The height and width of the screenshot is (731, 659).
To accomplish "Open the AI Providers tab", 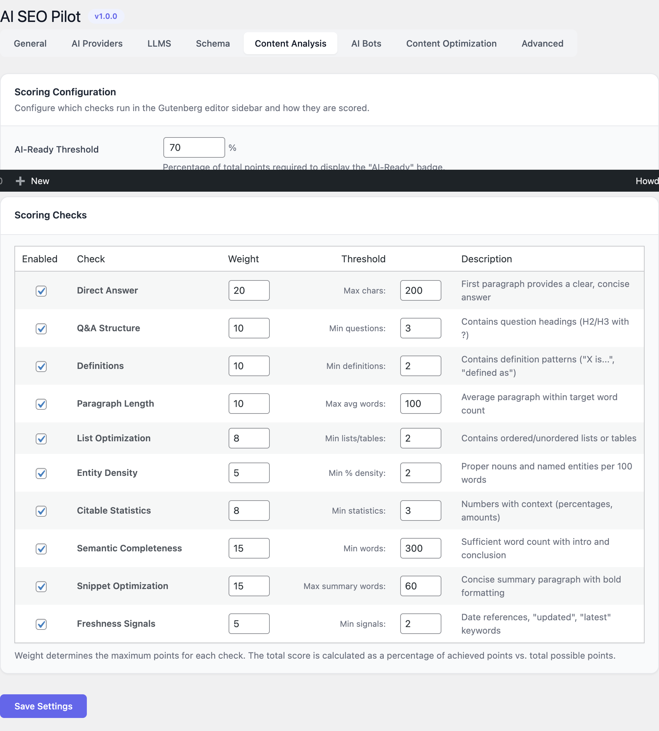I will coord(97,44).
